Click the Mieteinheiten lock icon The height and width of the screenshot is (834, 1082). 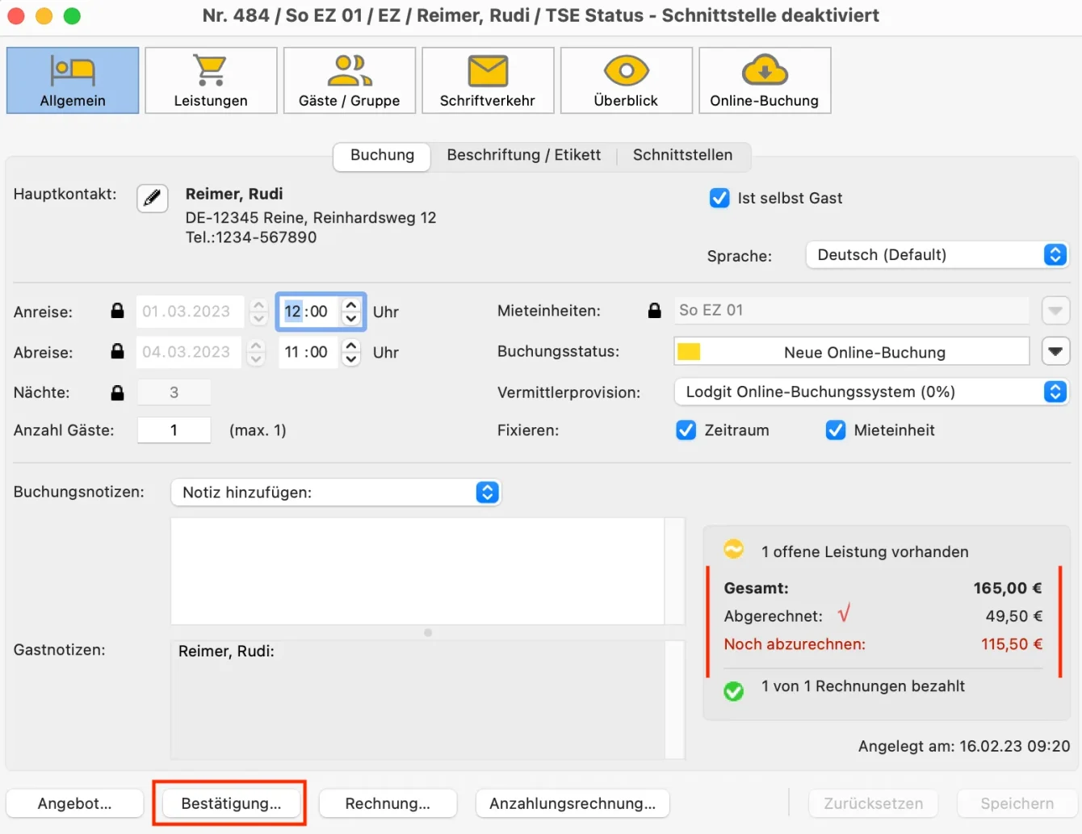655,310
